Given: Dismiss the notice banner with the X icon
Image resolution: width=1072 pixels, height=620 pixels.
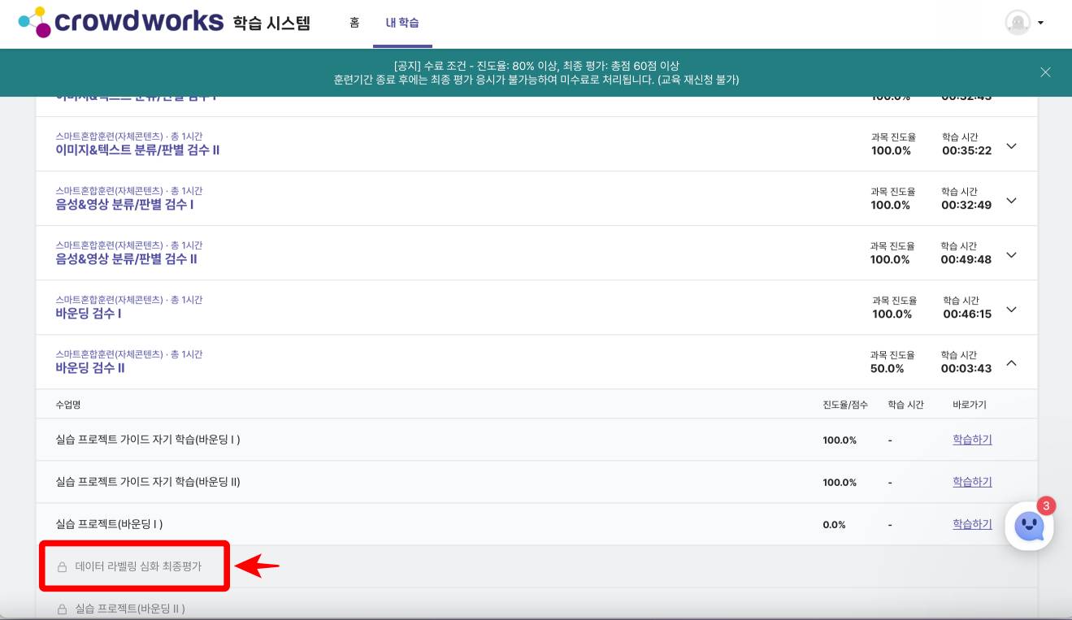Looking at the screenshot, I should point(1046,72).
